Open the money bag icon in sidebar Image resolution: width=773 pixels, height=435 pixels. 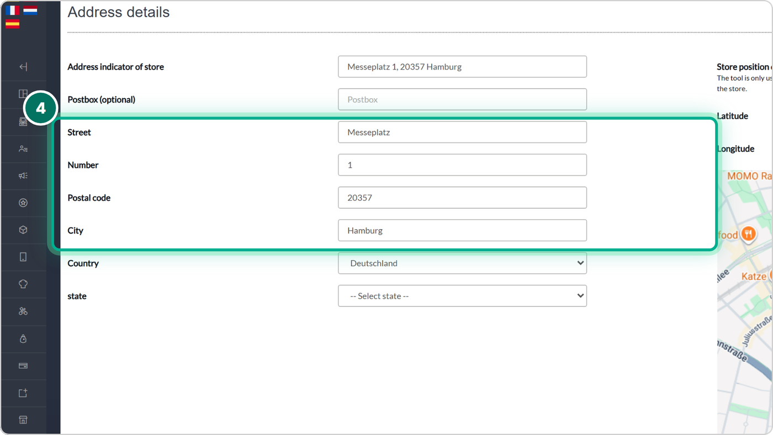tap(23, 338)
